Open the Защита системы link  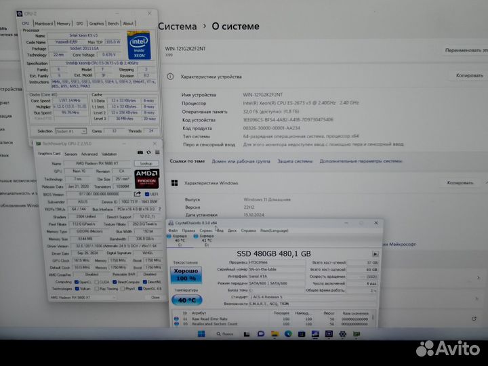pyautogui.click(x=295, y=161)
